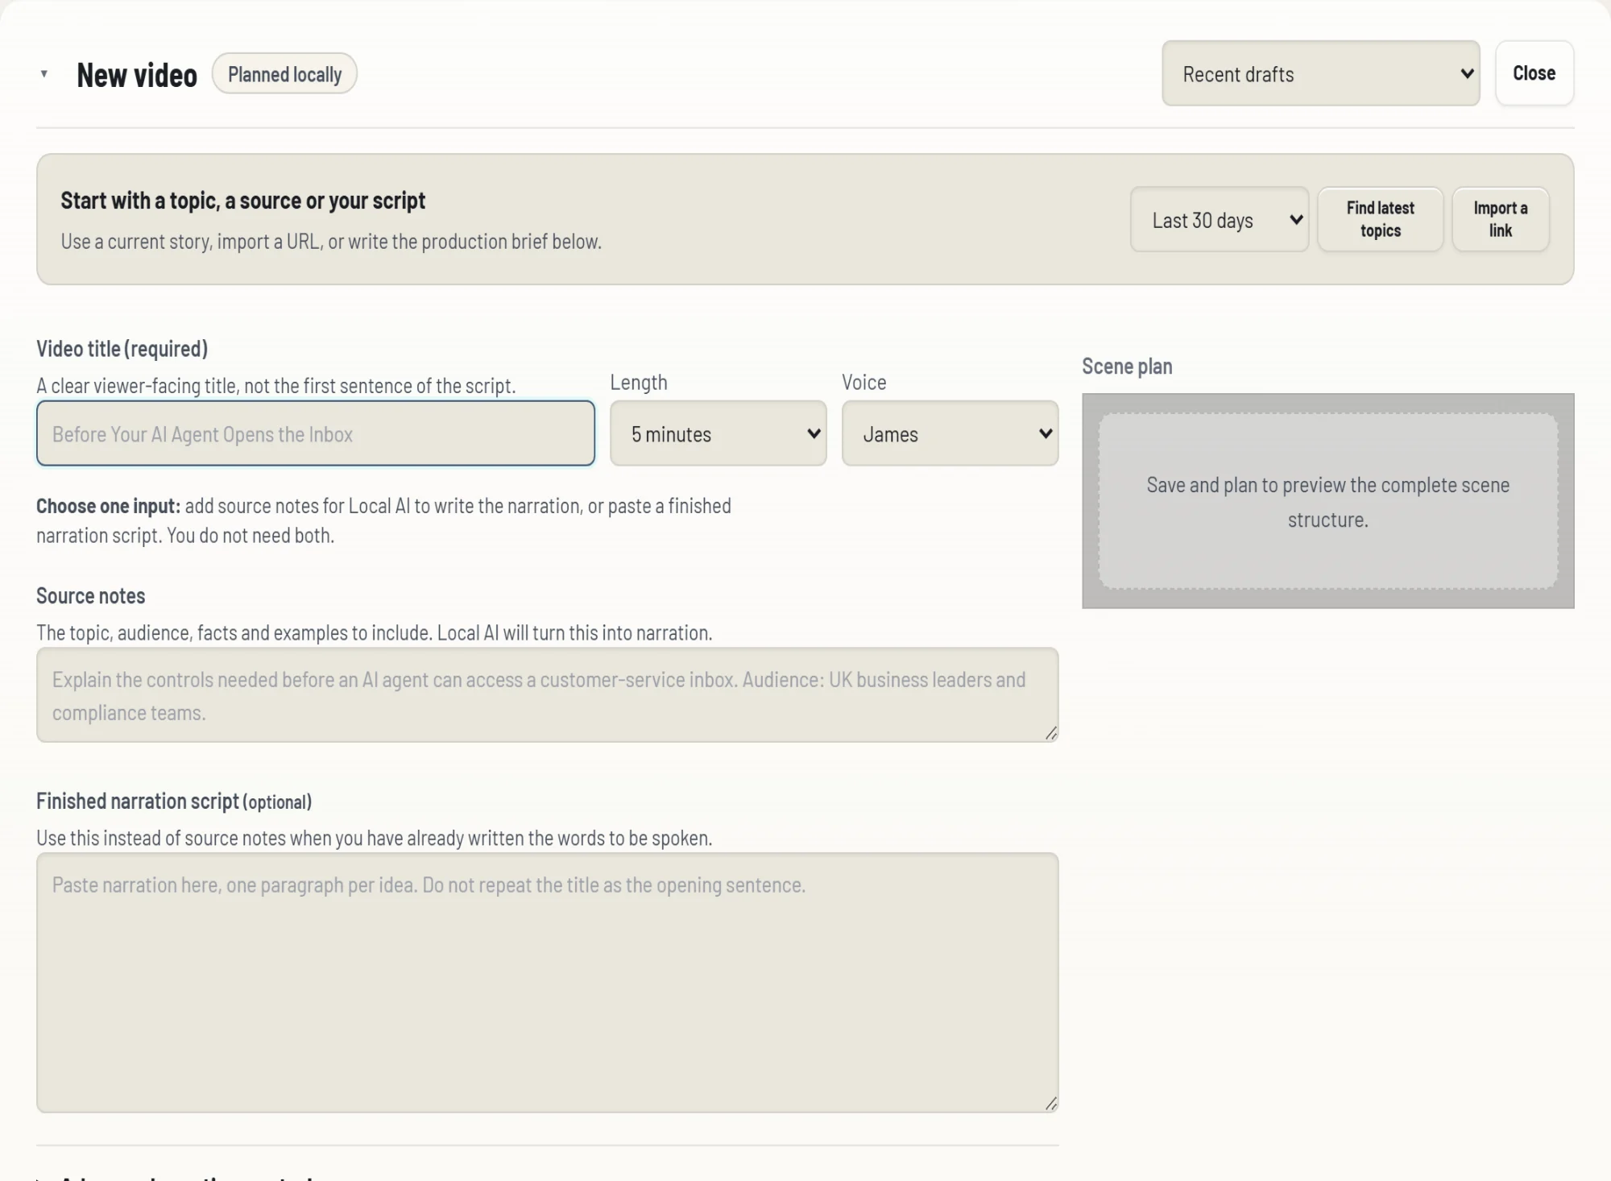The width and height of the screenshot is (1611, 1181).
Task: Click into the Source notes textarea
Action: coord(547,695)
